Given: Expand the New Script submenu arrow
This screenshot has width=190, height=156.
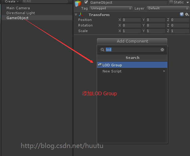Looking at the screenshot, I should (164, 71).
